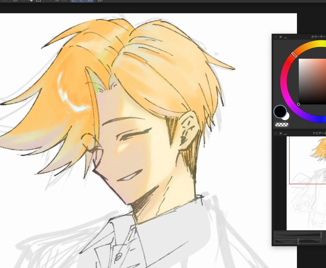Image resolution: width=326 pixels, height=268 pixels.
Task: Pick a color in the saturation-brightness square
Action: pos(312,81)
